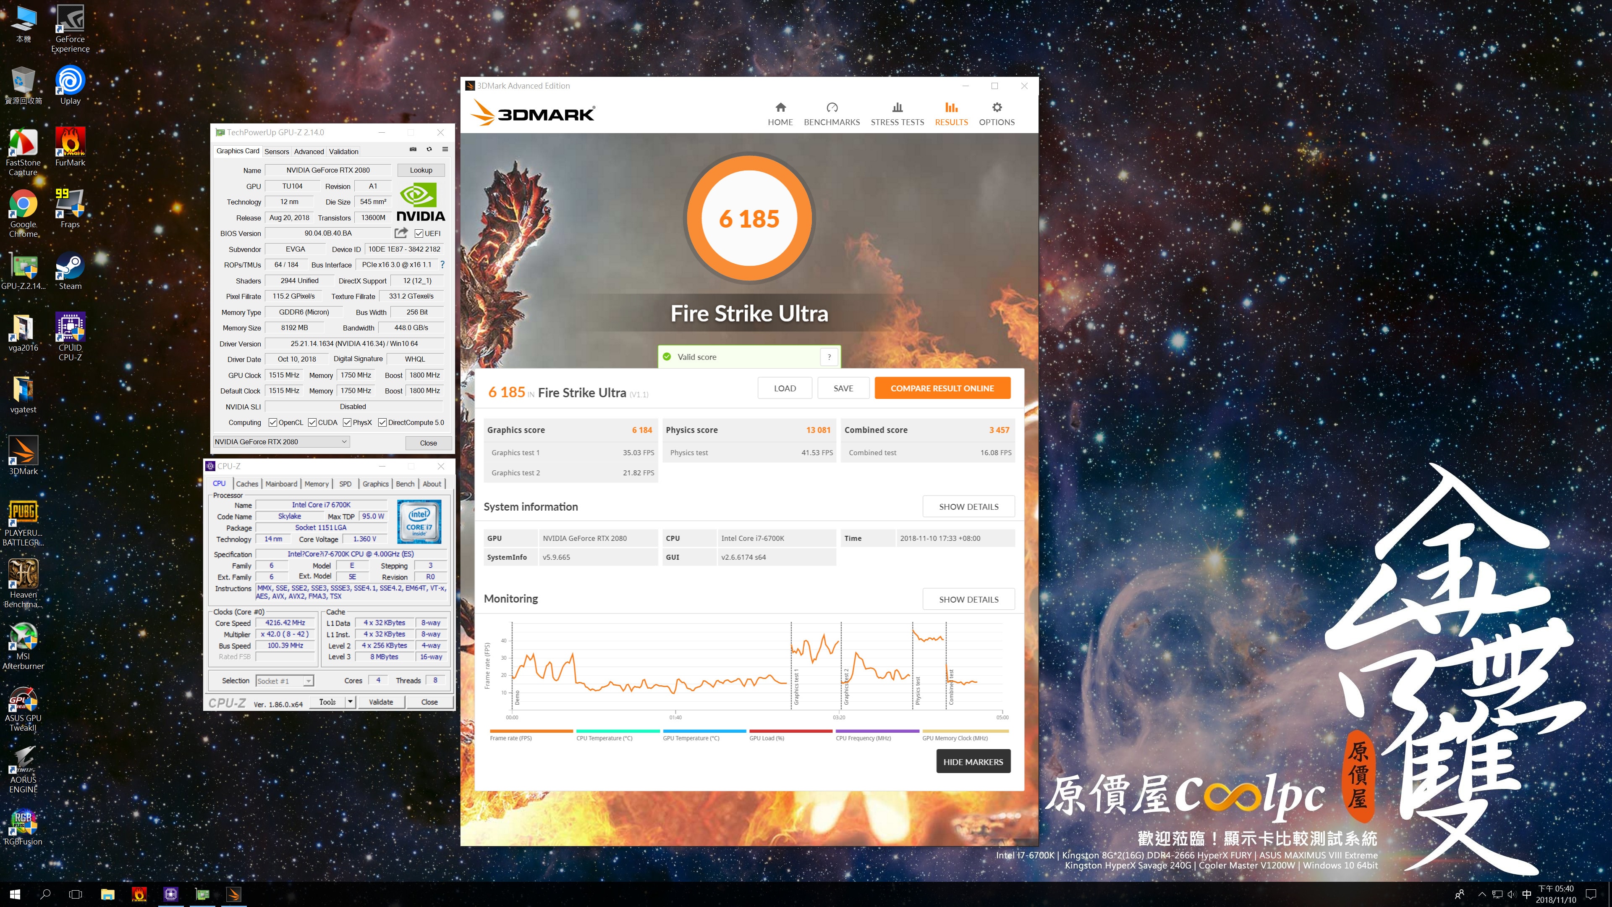Click the LOAD result button in 3DMark
The width and height of the screenshot is (1612, 907).
click(785, 388)
